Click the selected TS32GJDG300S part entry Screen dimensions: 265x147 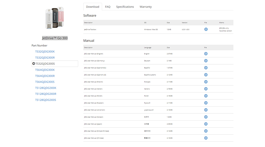55,64
